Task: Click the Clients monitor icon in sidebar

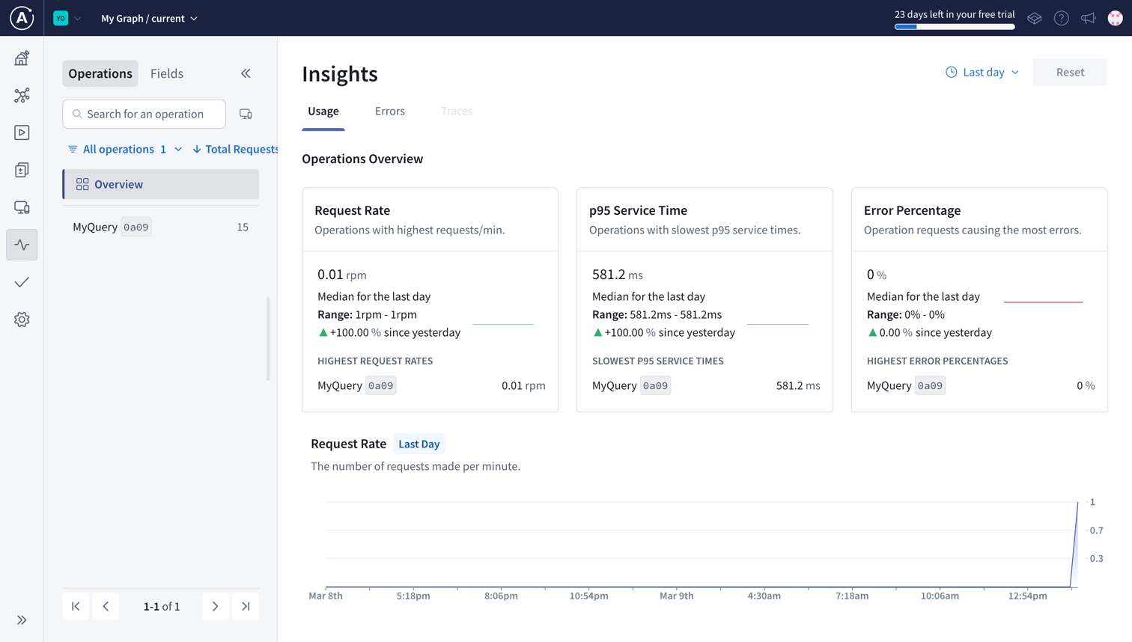Action: [22, 207]
